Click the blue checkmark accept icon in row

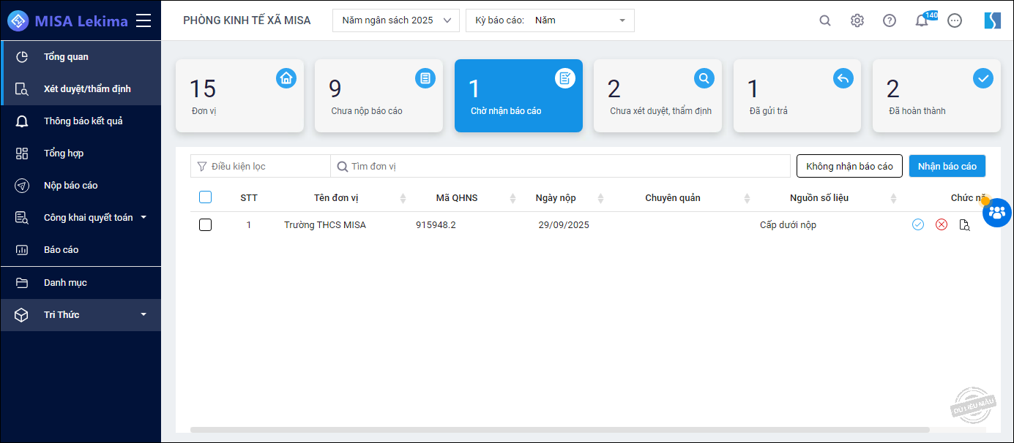[917, 225]
